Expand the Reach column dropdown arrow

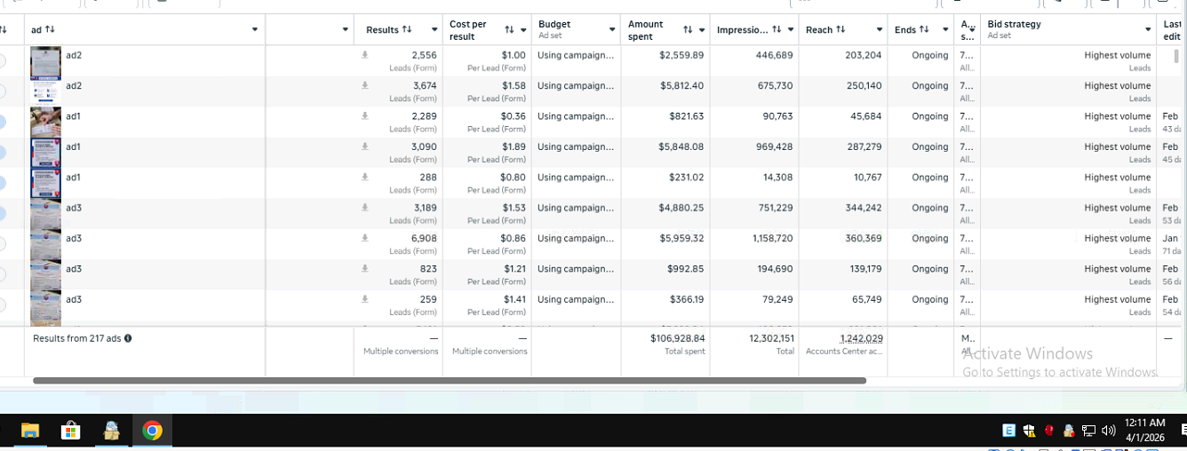(879, 30)
